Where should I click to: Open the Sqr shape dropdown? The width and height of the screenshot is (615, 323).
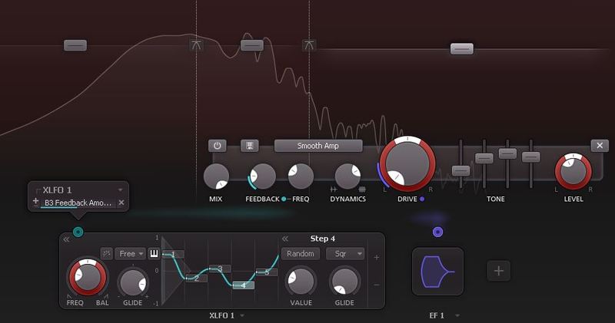(345, 254)
